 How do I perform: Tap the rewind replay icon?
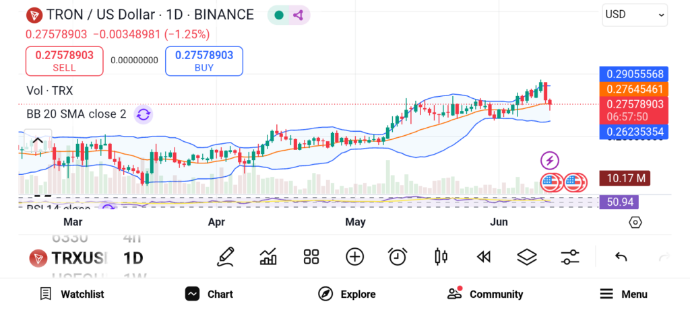click(x=484, y=257)
